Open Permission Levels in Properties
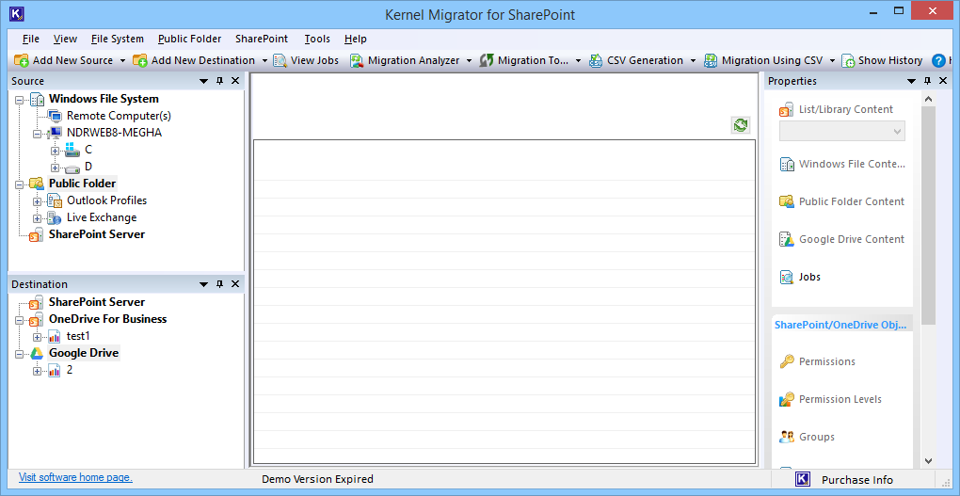This screenshot has height=496, width=960. [x=830, y=399]
